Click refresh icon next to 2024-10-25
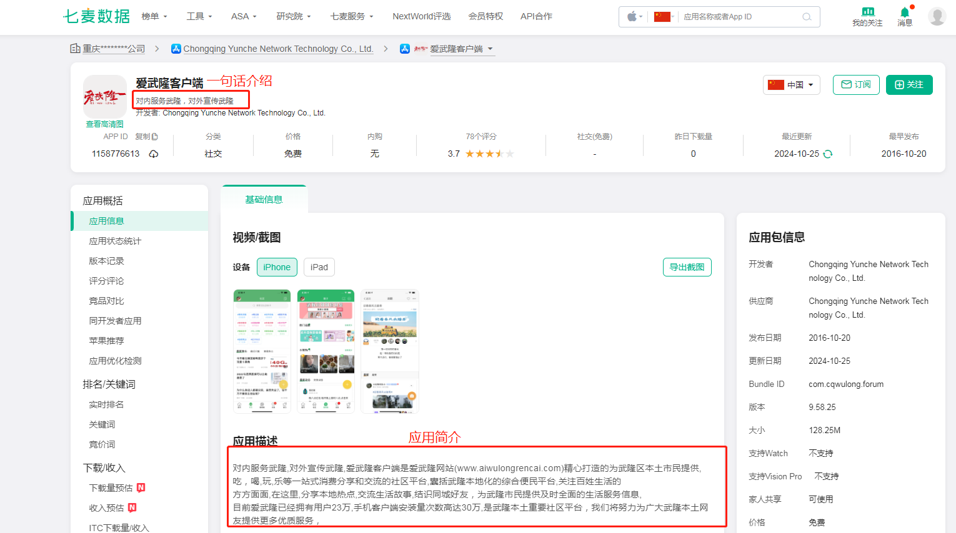Screen dimensions: 956x533 pos(828,154)
